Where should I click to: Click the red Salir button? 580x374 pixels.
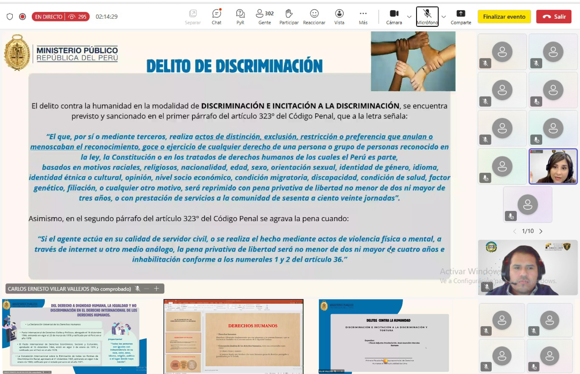coord(553,16)
